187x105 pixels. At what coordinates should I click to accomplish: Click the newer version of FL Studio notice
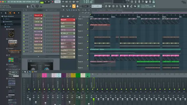pos(147,6)
